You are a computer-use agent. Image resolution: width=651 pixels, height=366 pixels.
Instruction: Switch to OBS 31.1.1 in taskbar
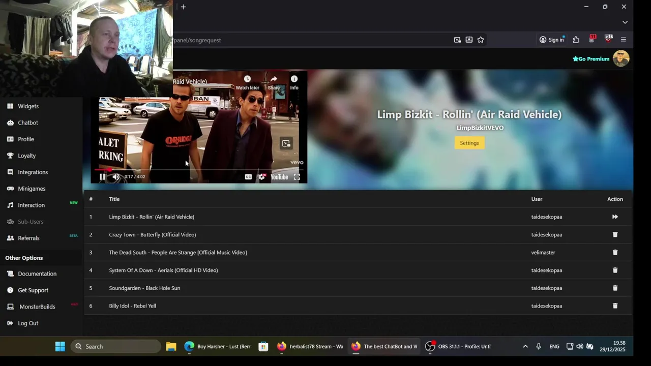(x=458, y=346)
